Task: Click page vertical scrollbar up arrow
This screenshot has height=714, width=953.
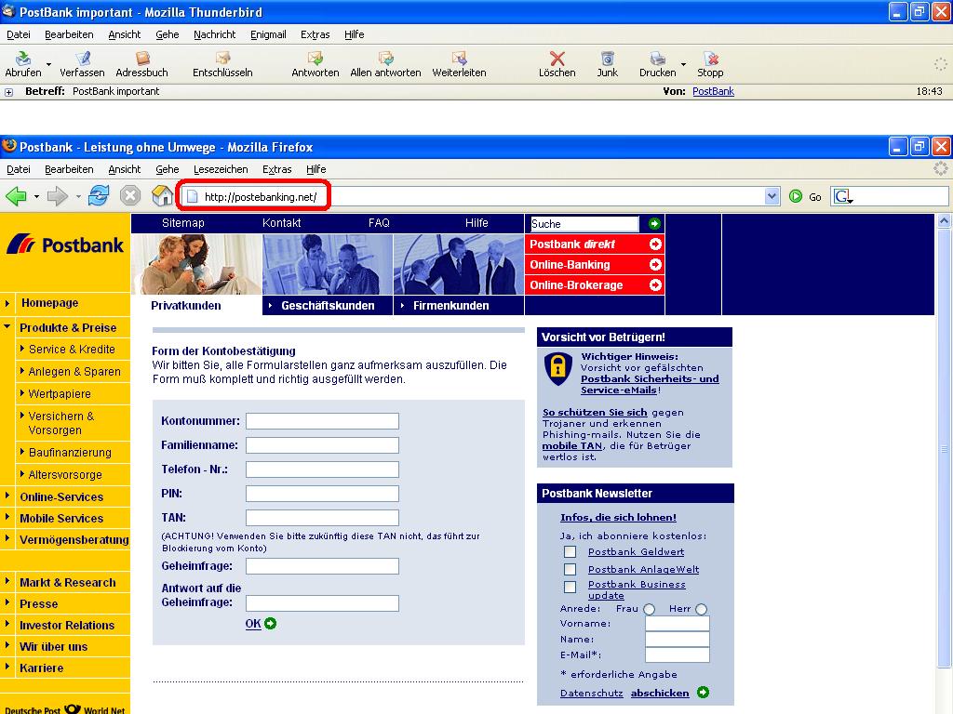Action: click(944, 221)
